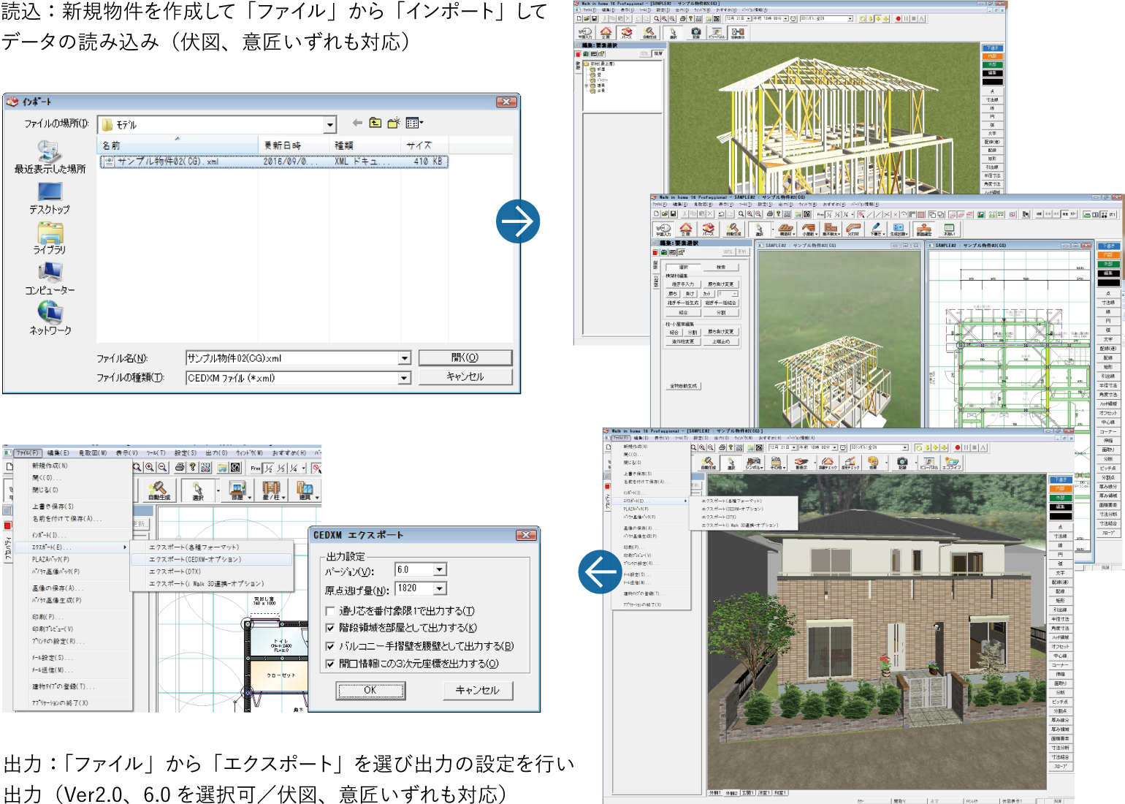
Task: Open the ファイル(F) menu in bottom-left window
Action: point(27,452)
